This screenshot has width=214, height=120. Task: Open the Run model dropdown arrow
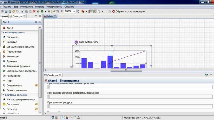pyautogui.click(x=45, y=11)
